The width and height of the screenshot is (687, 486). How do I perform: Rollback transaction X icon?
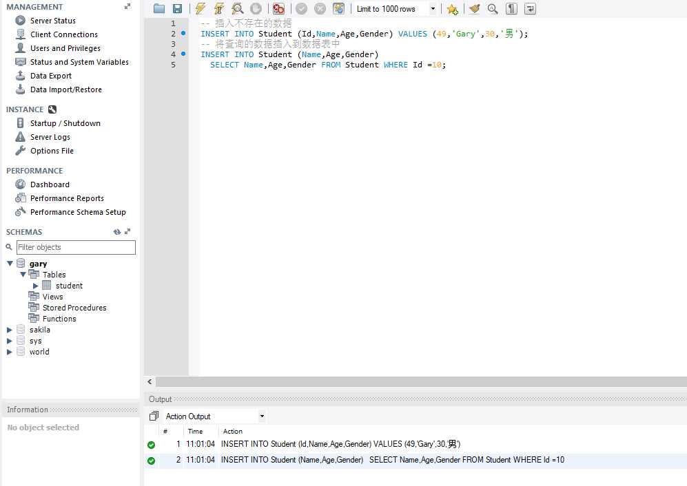(x=320, y=9)
